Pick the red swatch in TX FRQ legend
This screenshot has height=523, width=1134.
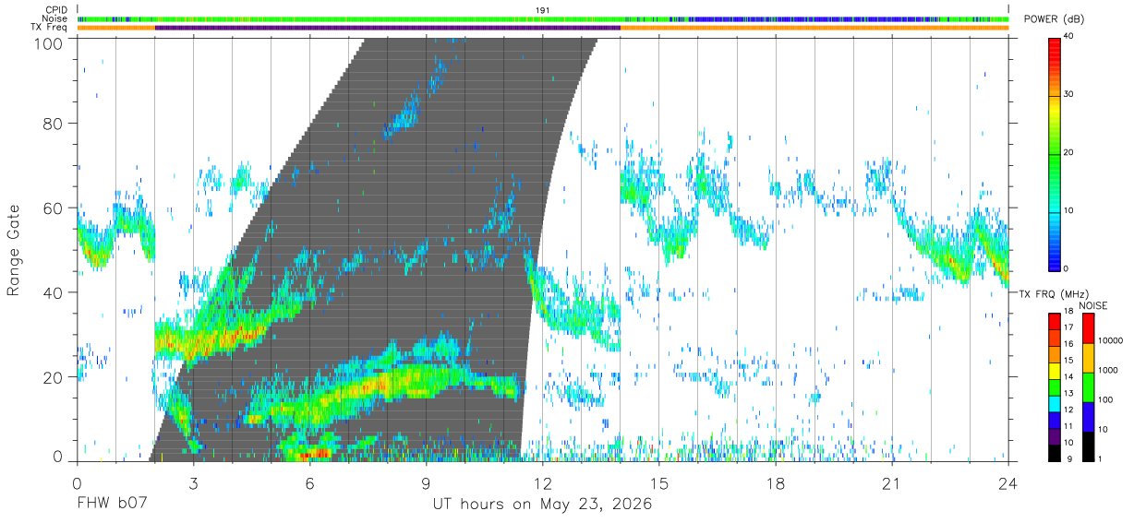[1054, 321]
